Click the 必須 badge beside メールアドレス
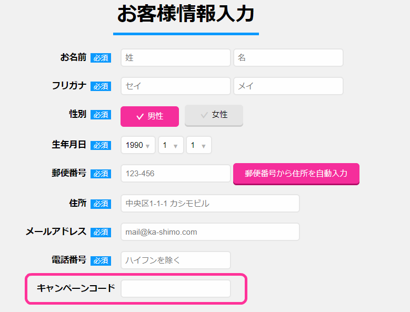Image resolution: width=410 pixels, height=312 pixels. pyautogui.click(x=101, y=232)
